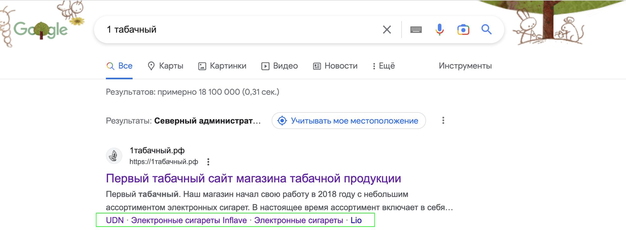Screen dimensions: 626x230
Task: Click Учитывать мое местоположение button
Action: 349,121
